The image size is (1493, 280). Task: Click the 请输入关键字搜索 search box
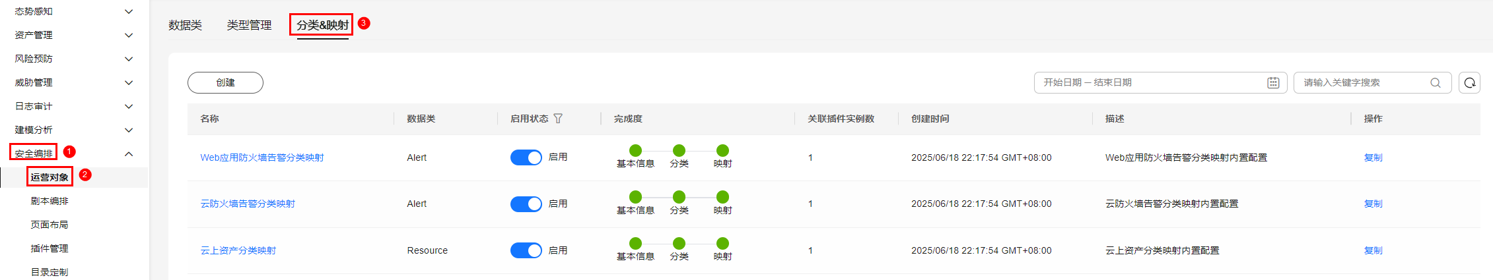1372,82
